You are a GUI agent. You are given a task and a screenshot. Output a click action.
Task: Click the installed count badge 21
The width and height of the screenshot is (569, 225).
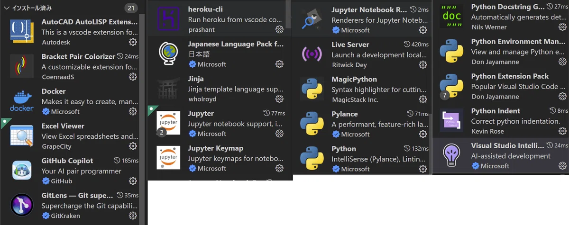click(x=130, y=8)
